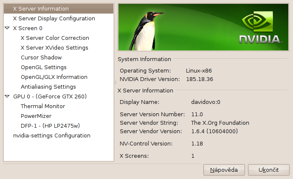The height and width of the screenshot is (179, 293).
Task: Click the pane divider handle between panels
Action: (x=116, y=82)
